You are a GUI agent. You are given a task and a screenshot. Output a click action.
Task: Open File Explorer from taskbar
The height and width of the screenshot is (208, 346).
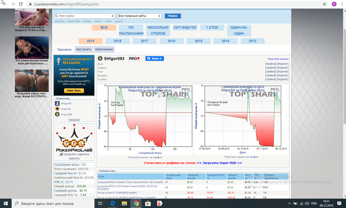click(x=124, y=204)
